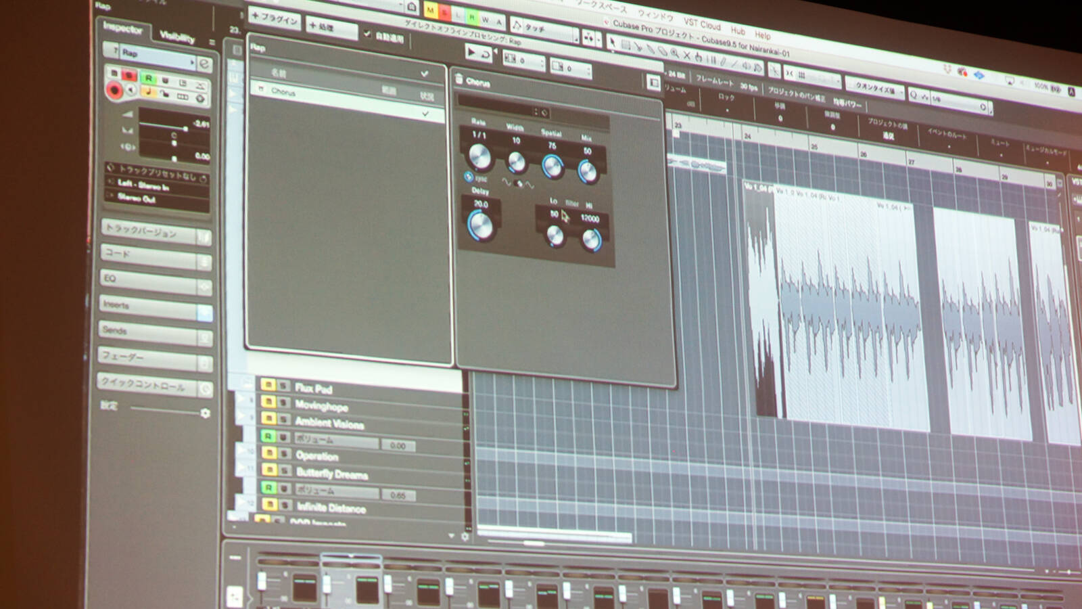
Task: Open the Hub menu
Action: point(738,30)
